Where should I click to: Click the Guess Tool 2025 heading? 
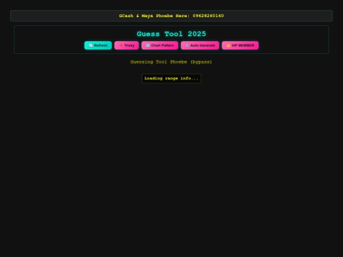(171, 34)
